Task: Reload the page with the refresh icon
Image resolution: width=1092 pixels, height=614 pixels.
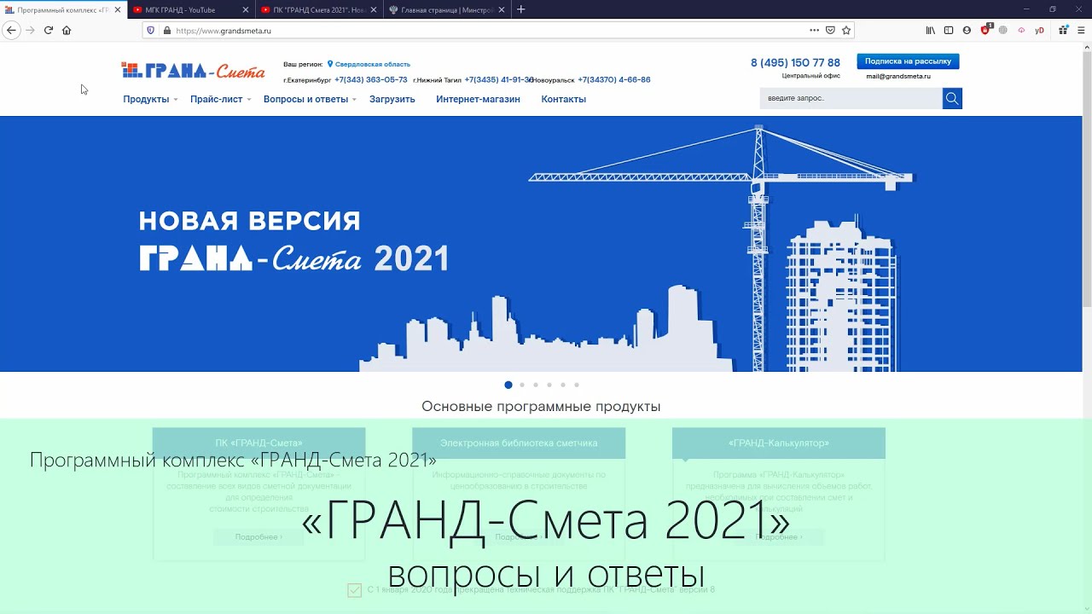Action: click(x=49, y=30)
